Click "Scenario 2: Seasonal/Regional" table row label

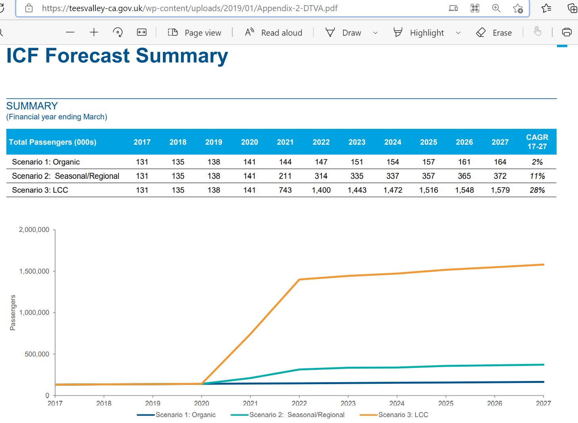(66, 176)
